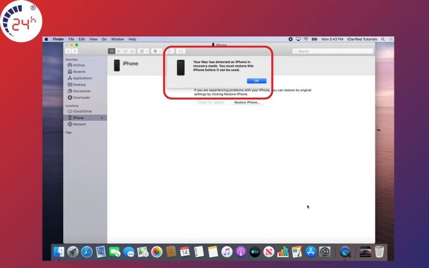This screenshot has width=429, height=268.
Task: Open Finder from the Dock
Action: [x=58, y=251]
